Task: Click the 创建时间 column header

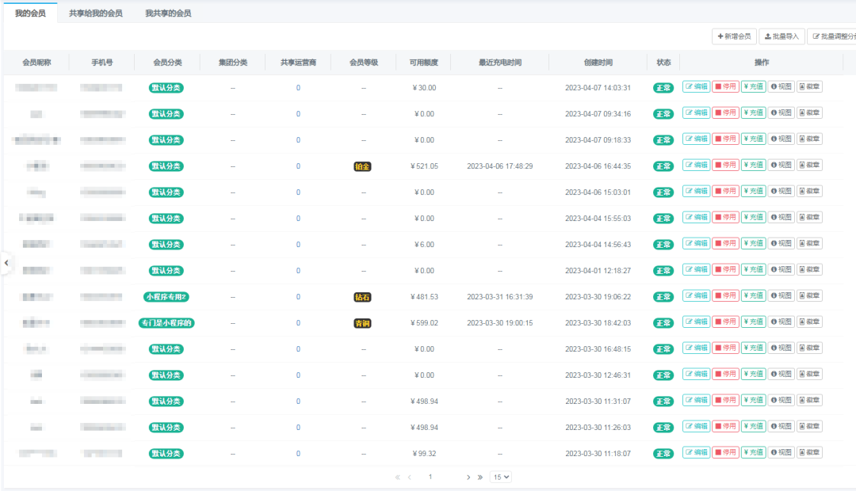Action: click(598, 63)
